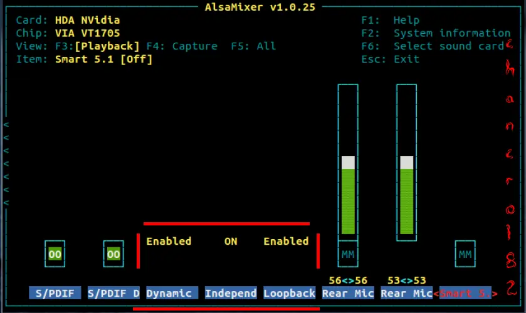Adjust the volume bar above 56<>56

pyautogui.click(x=348, y=163)
